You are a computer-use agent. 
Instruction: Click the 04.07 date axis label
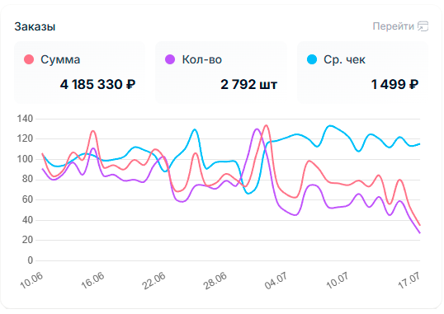click(276, 281)
